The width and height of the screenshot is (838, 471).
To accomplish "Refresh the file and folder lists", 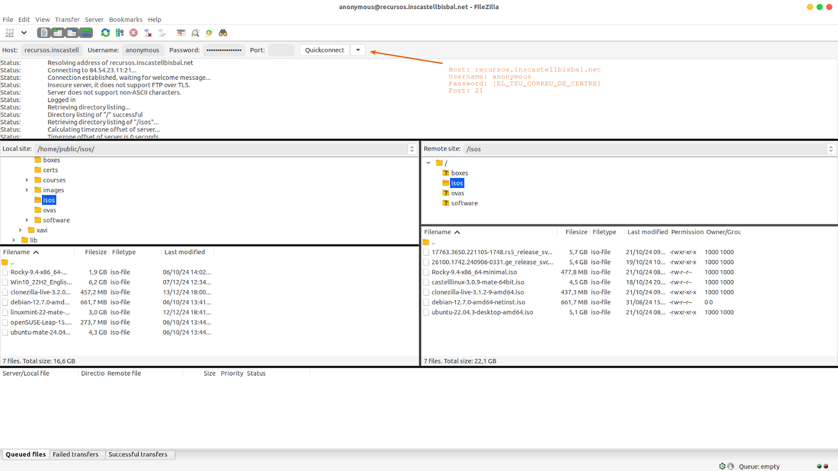I will 105,33.
